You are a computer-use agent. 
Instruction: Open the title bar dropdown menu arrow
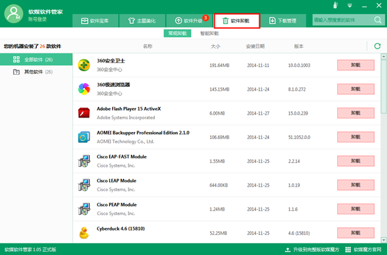[350, 6]
